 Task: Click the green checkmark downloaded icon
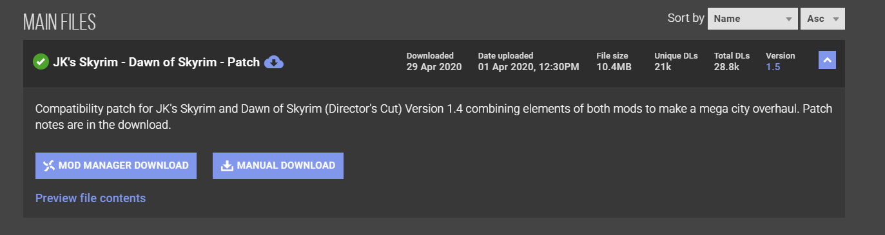click(41, 62)
